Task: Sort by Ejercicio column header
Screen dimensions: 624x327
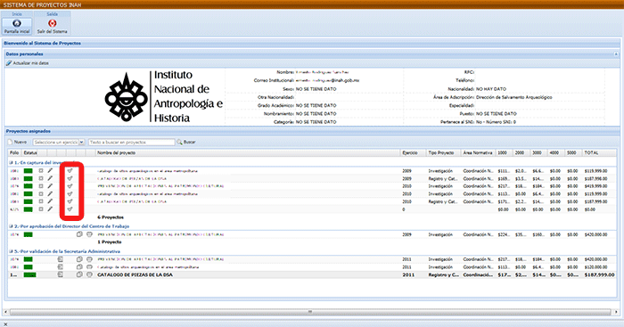Action: [413, 152]
